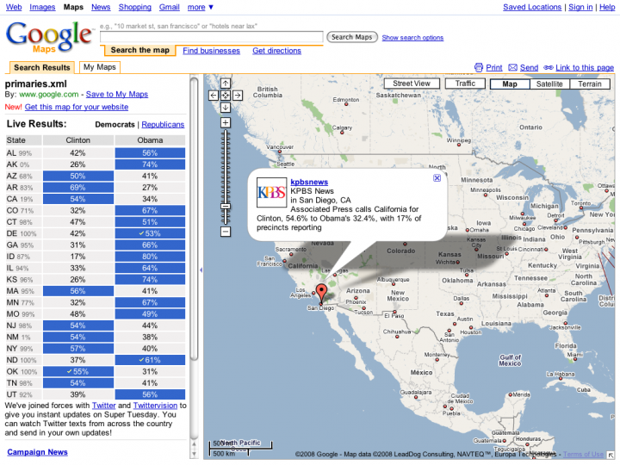
Task: Click the scrollbar down arrow in left panel
Action: 194,455
